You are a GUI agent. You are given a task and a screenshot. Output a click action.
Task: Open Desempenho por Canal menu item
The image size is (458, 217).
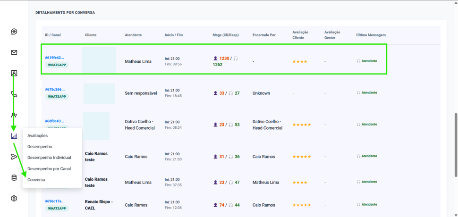[x=49, y=168]
